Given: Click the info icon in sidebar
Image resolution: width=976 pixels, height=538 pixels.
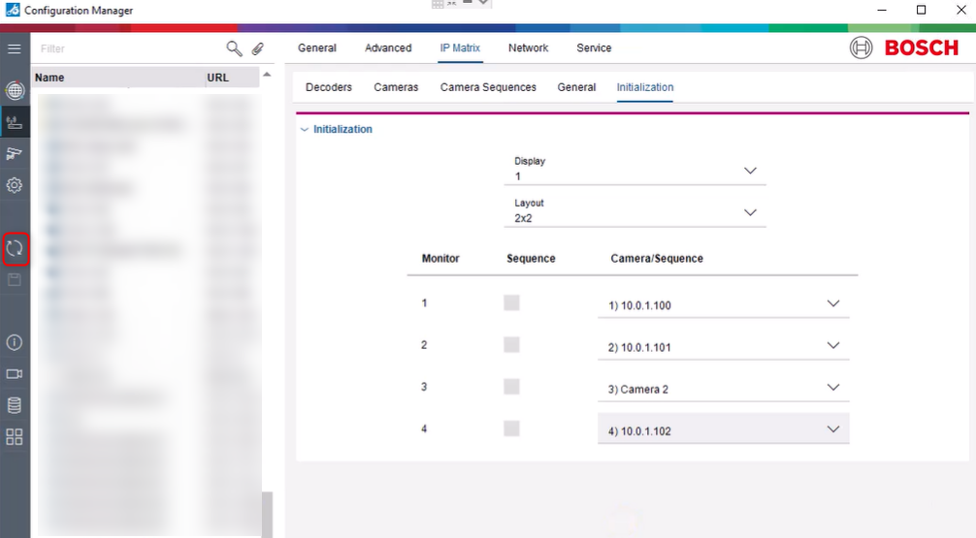Looking at the screenshot, I should (15, 342).
